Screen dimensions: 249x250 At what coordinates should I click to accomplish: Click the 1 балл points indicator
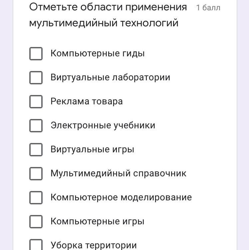(x=208, y=8)
